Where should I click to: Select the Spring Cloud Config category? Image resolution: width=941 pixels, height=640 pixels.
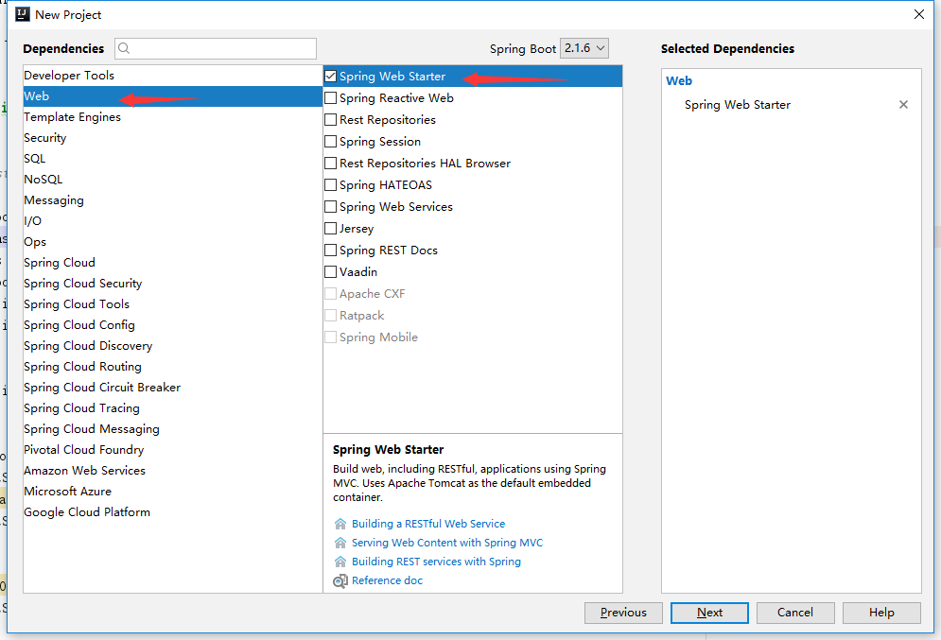[x=79, y=325]
